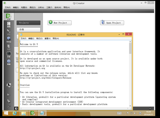
Task: Open Qt Creator 工具(T) menu
Action: 49,7
